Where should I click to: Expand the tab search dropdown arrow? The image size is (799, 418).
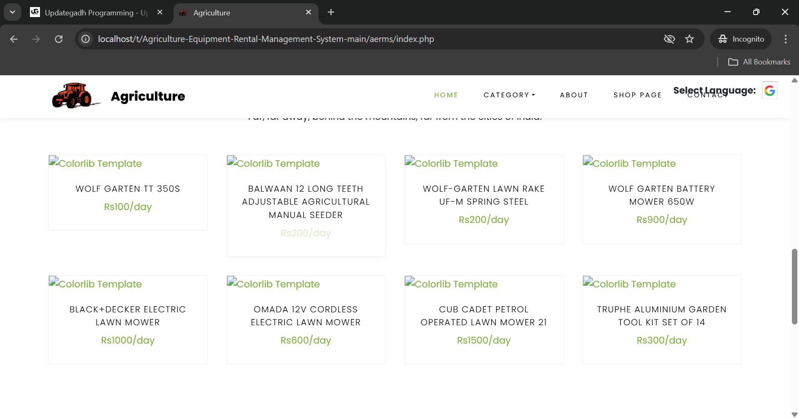[x=12, y=12]
